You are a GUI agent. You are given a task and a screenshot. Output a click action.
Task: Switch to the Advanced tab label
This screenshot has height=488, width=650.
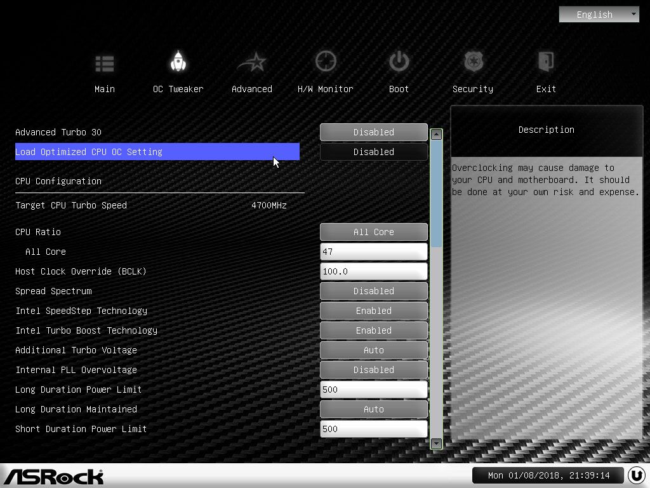(252, 89)
